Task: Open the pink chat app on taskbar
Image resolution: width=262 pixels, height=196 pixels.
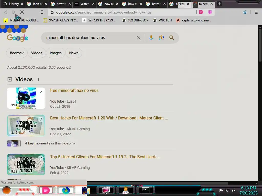Action: pos(46,190)
